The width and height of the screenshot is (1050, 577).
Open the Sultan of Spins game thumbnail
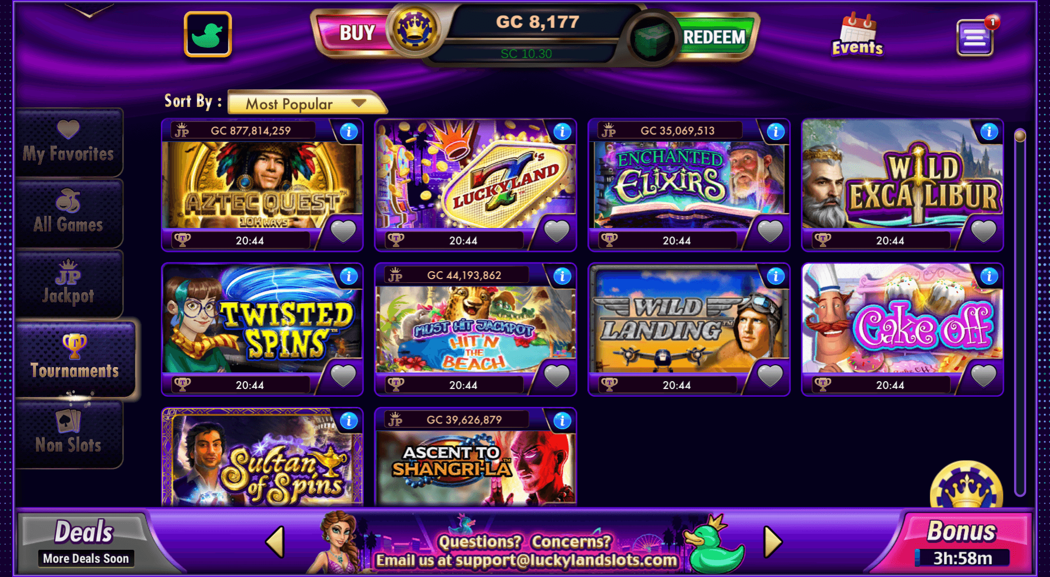262,457
